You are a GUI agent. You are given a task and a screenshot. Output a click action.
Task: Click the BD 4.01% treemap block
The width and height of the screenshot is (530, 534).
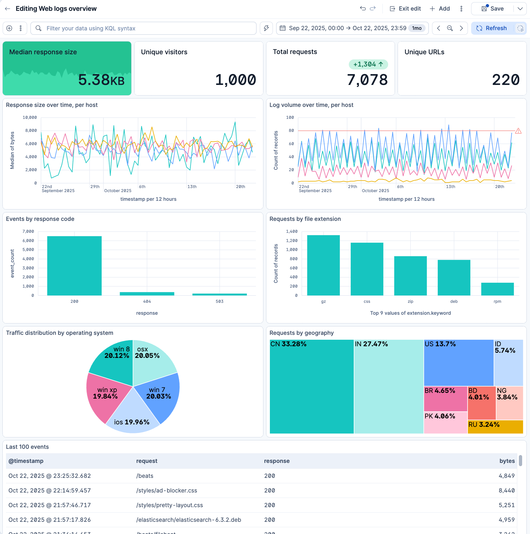point(482,403)
